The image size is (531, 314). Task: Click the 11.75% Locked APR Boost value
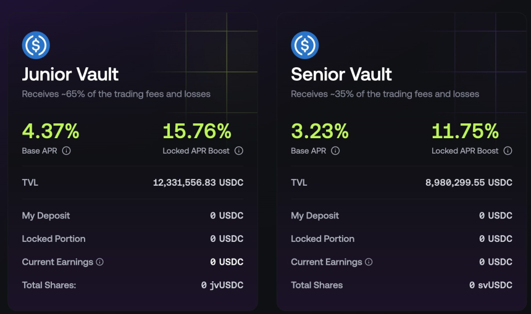click(465, 131)
